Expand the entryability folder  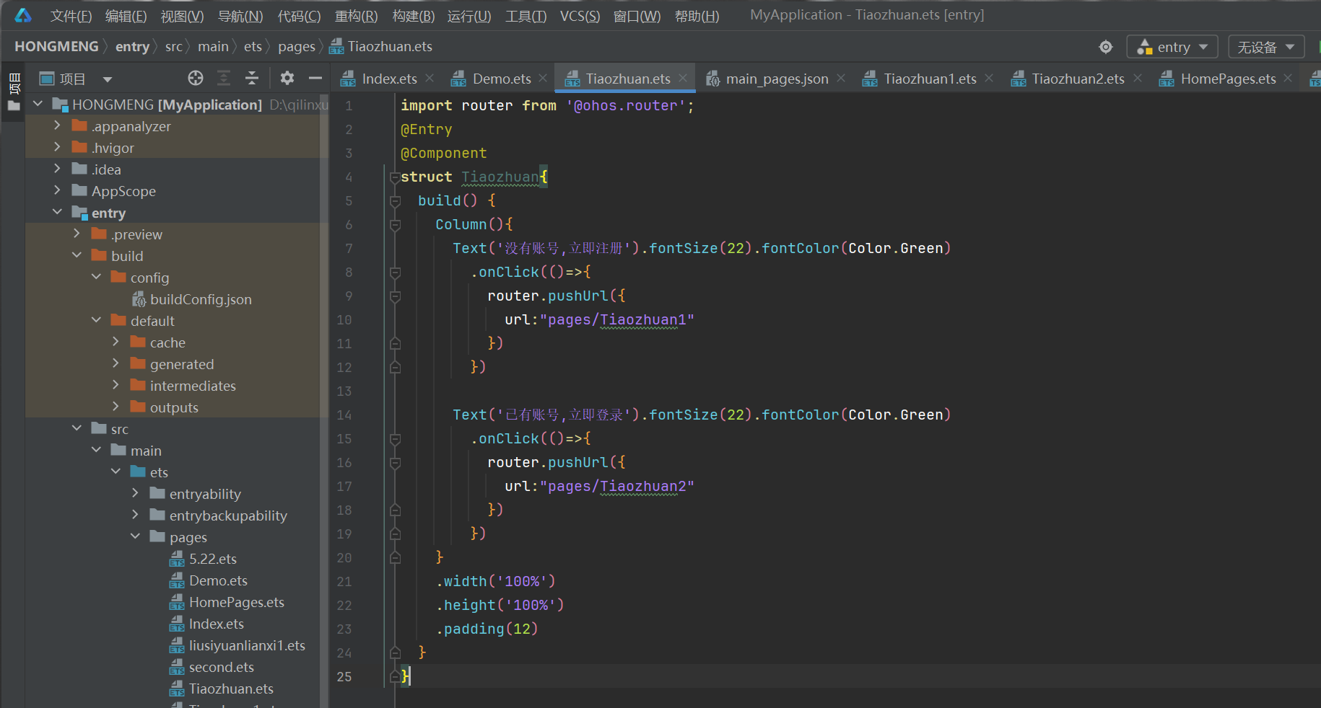point(135,493)
